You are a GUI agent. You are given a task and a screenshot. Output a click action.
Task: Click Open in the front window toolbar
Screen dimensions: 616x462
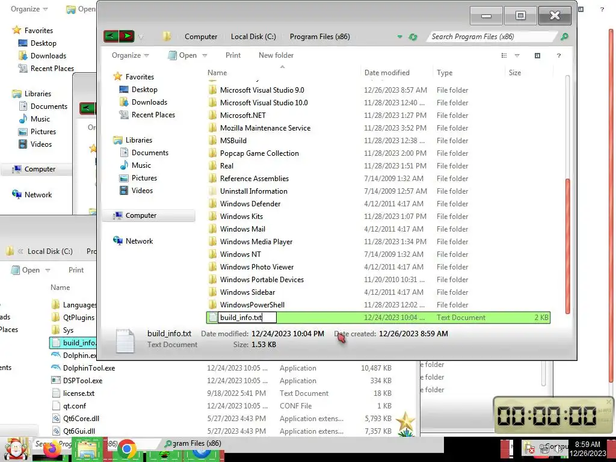point(183,55)
